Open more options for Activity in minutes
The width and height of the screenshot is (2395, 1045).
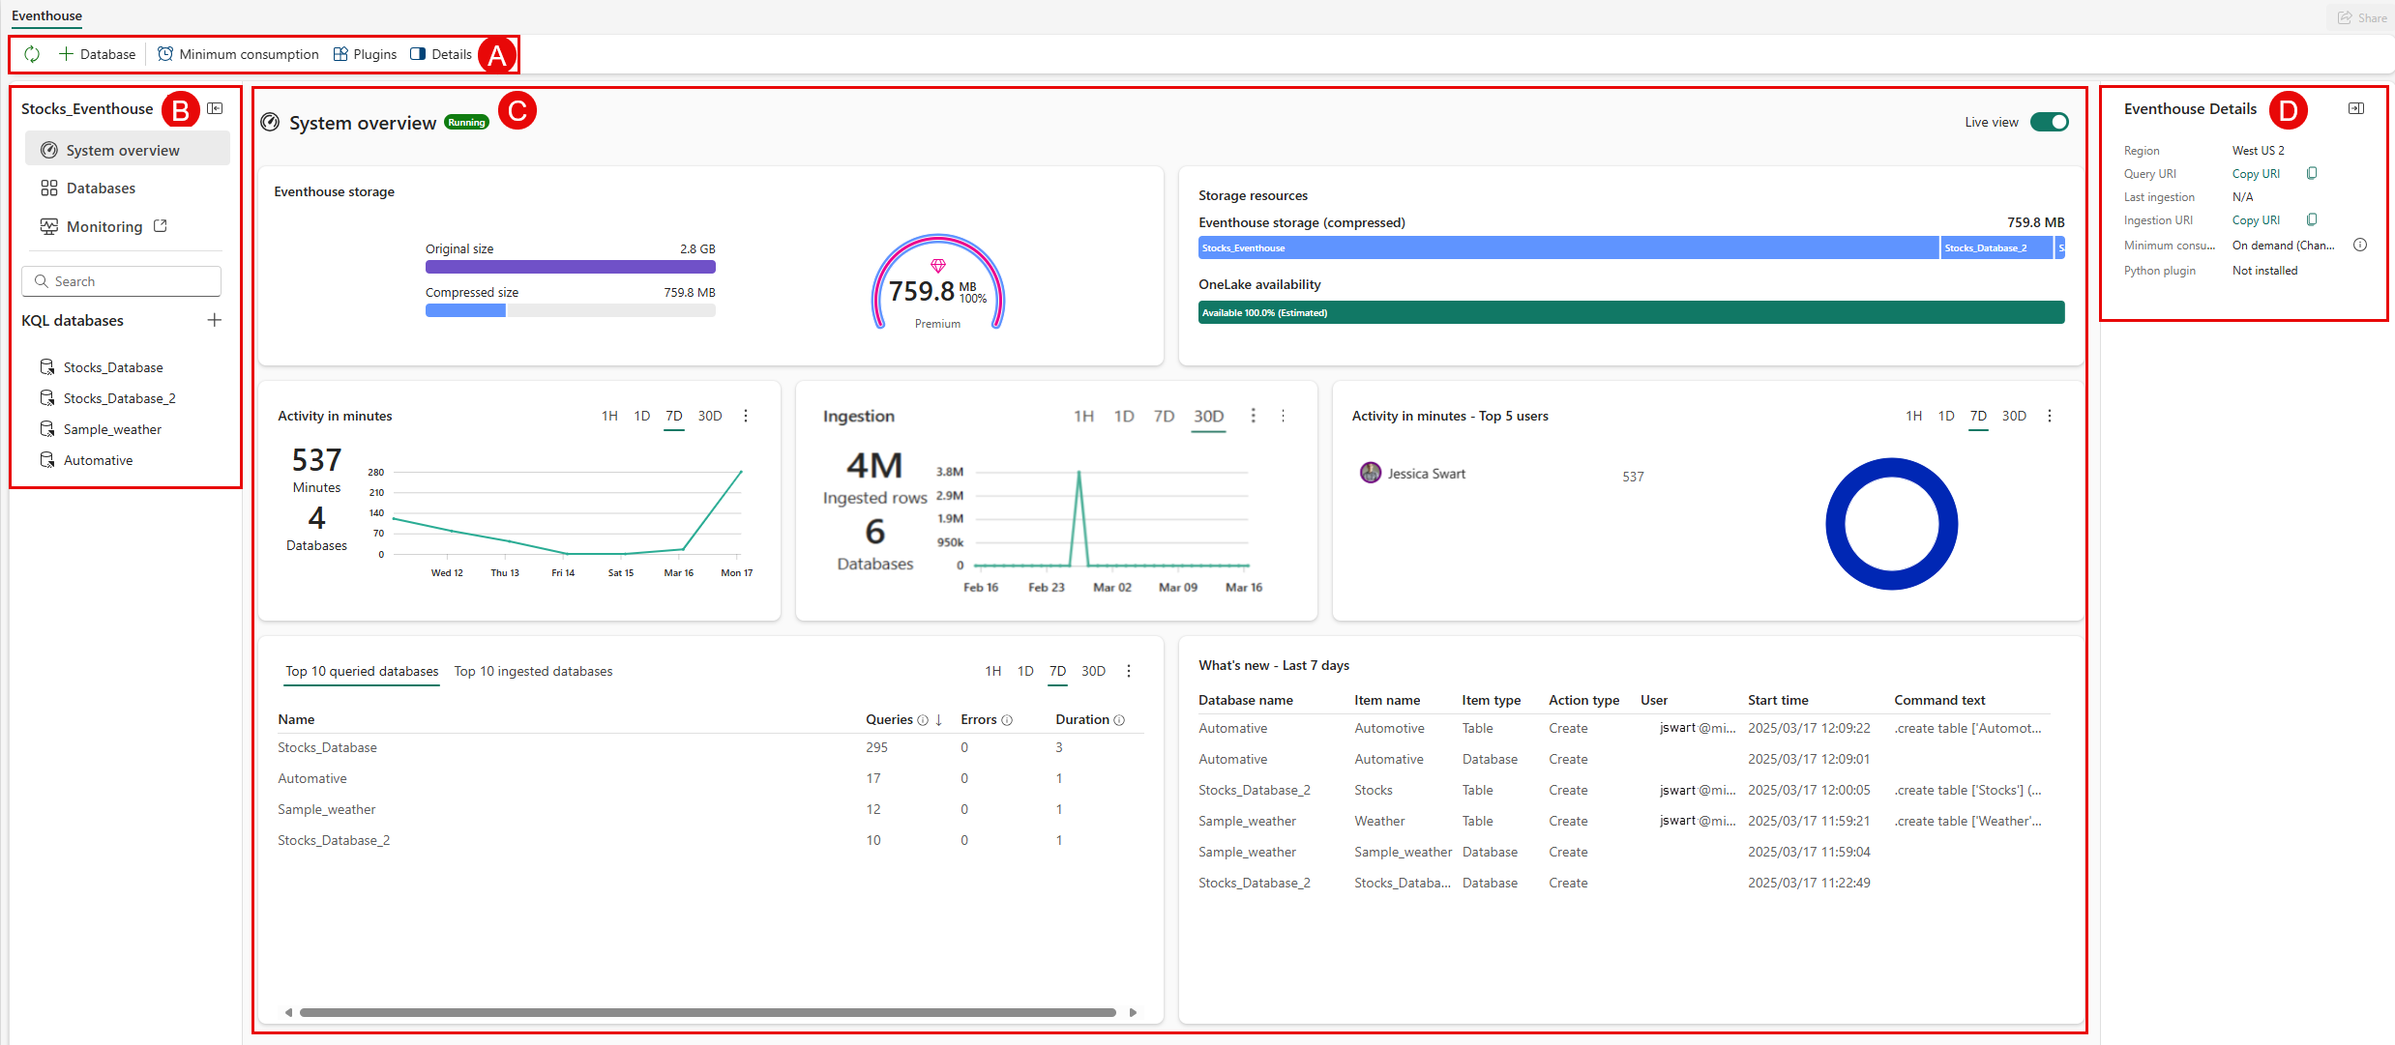pos(745,416)
